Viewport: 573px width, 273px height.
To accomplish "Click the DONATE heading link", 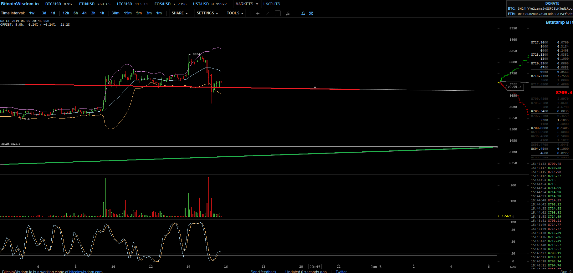I will (552, 3).
